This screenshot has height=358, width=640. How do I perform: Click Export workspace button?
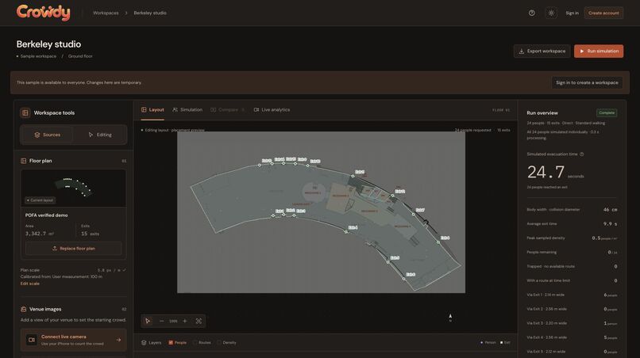point(542,51)
